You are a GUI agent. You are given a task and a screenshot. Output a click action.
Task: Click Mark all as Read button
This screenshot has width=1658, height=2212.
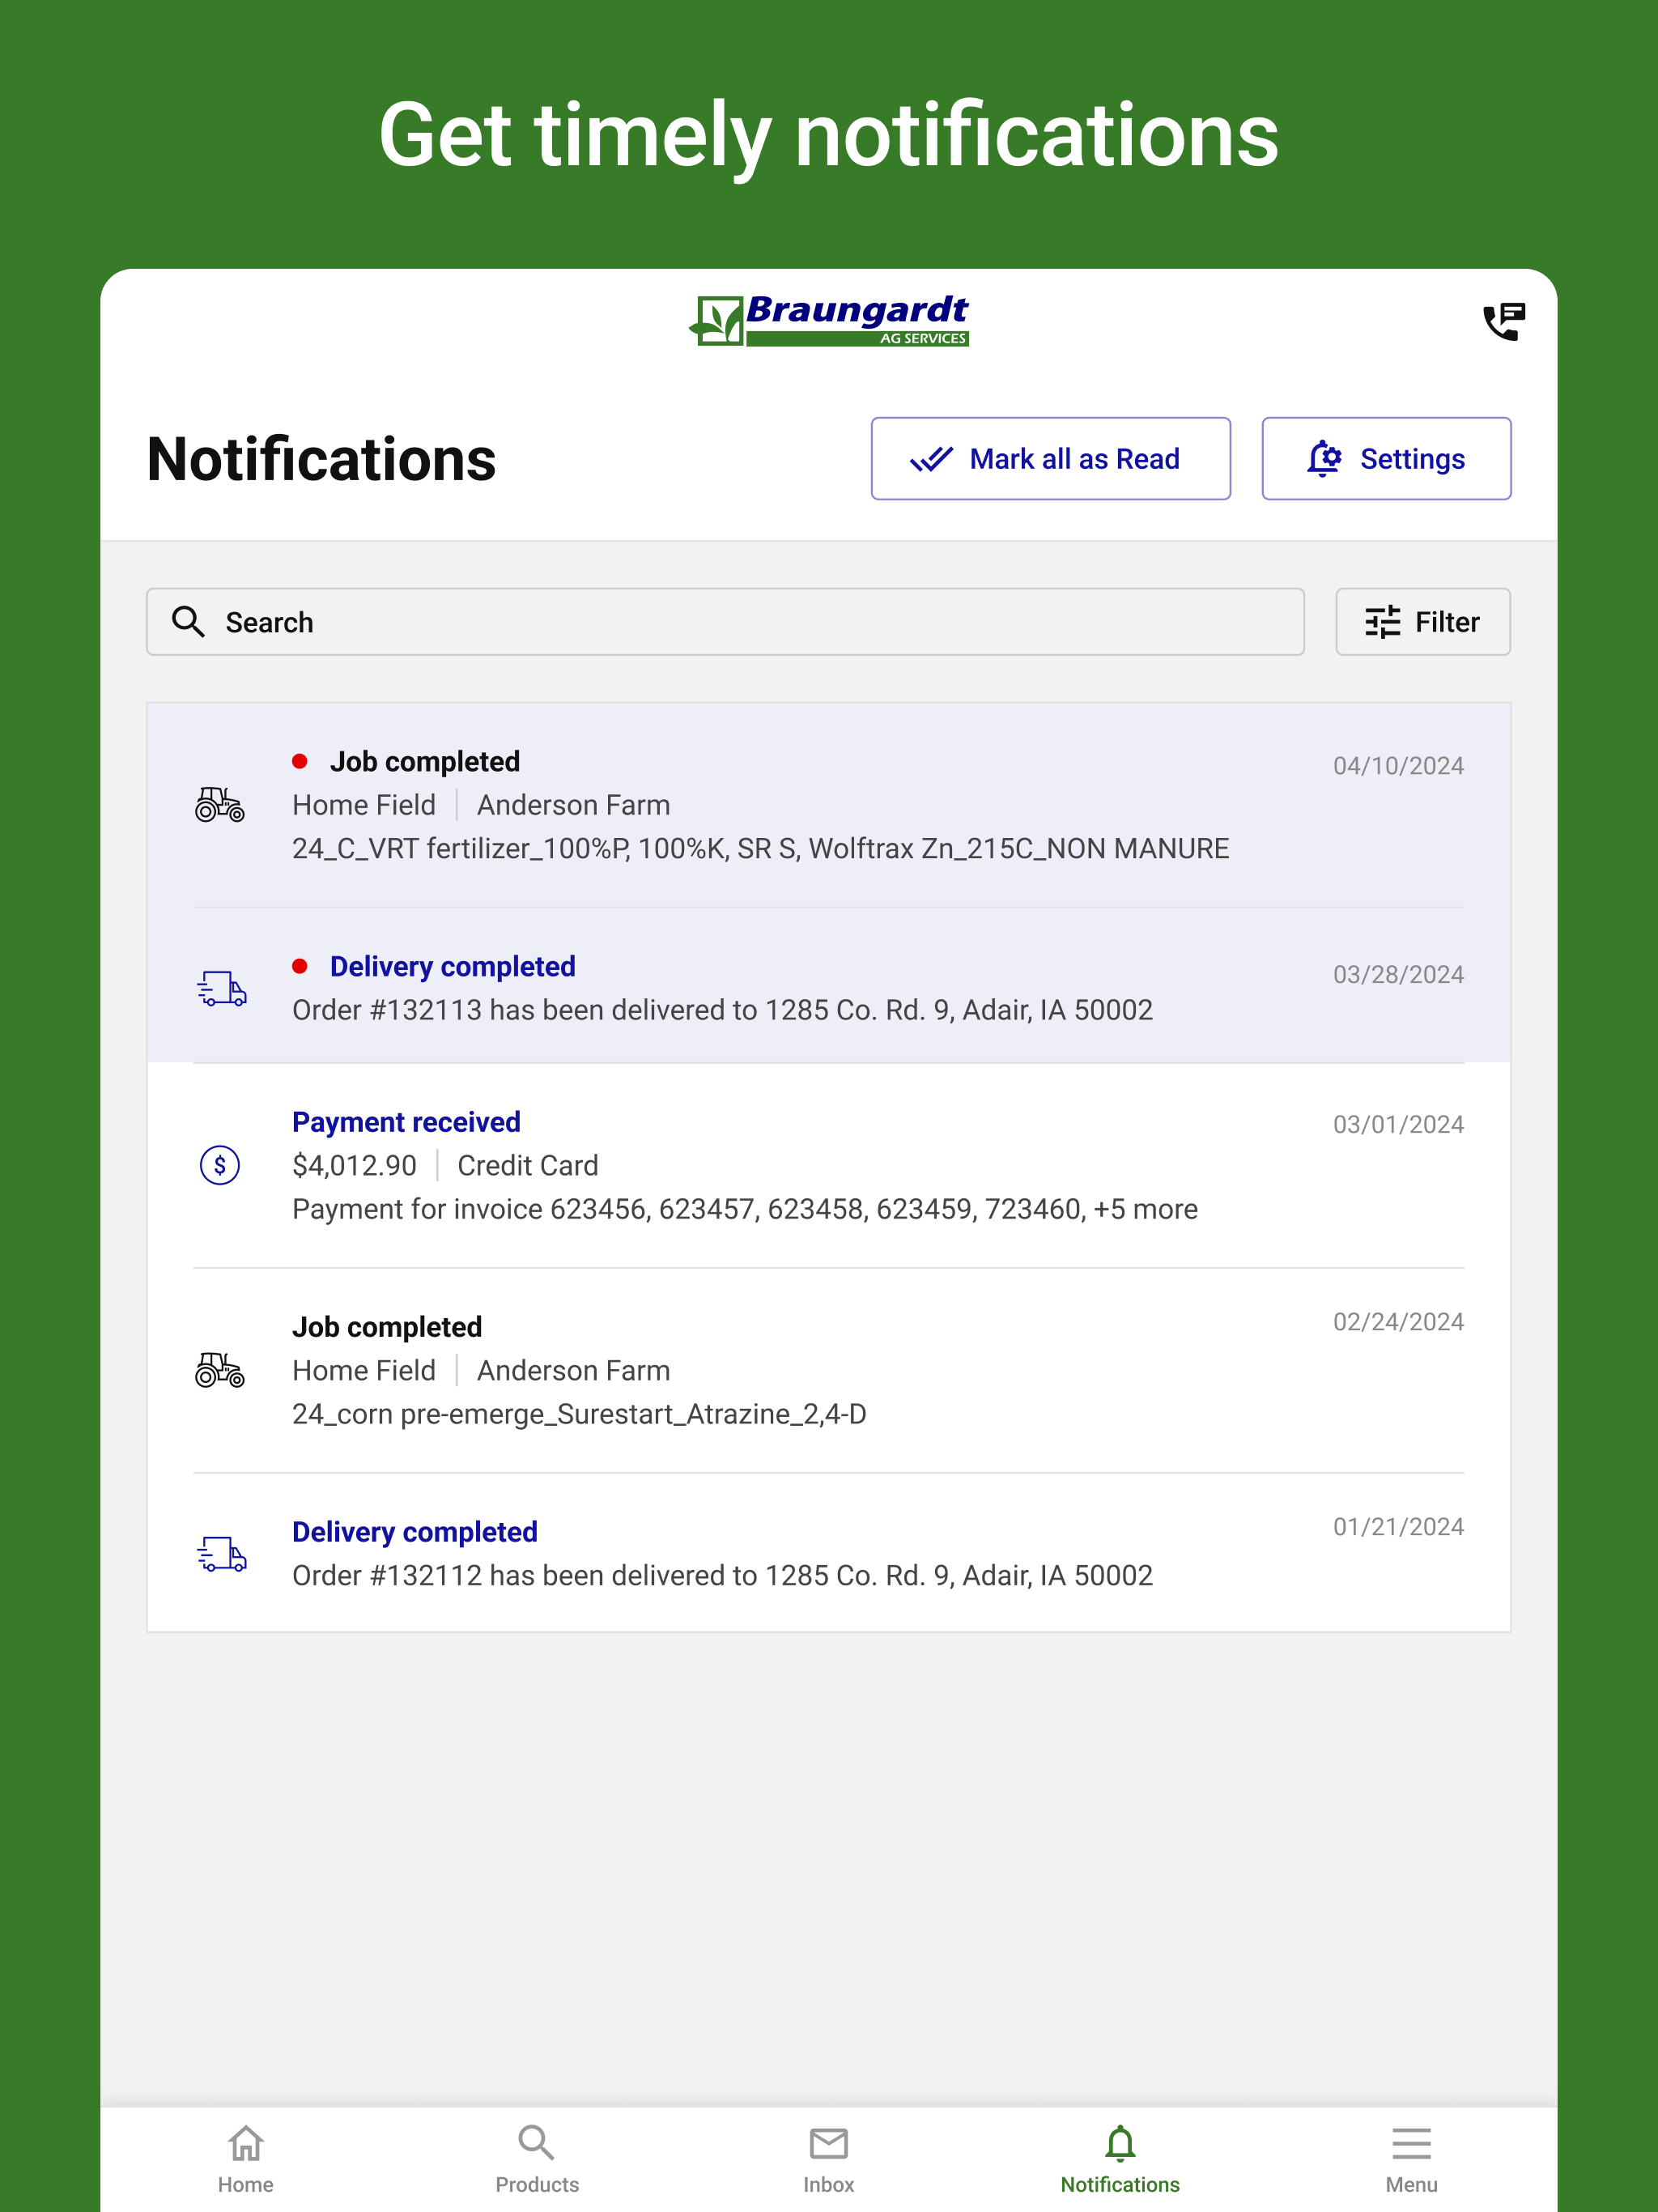pos(1050,458)
